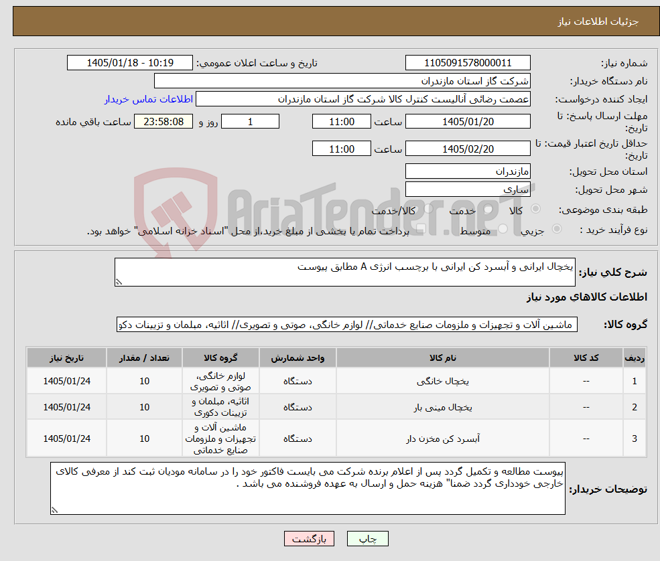This screenshot has height=561, width=660.
Task: Select the خدمت radio button
Action: click(488, 209)
